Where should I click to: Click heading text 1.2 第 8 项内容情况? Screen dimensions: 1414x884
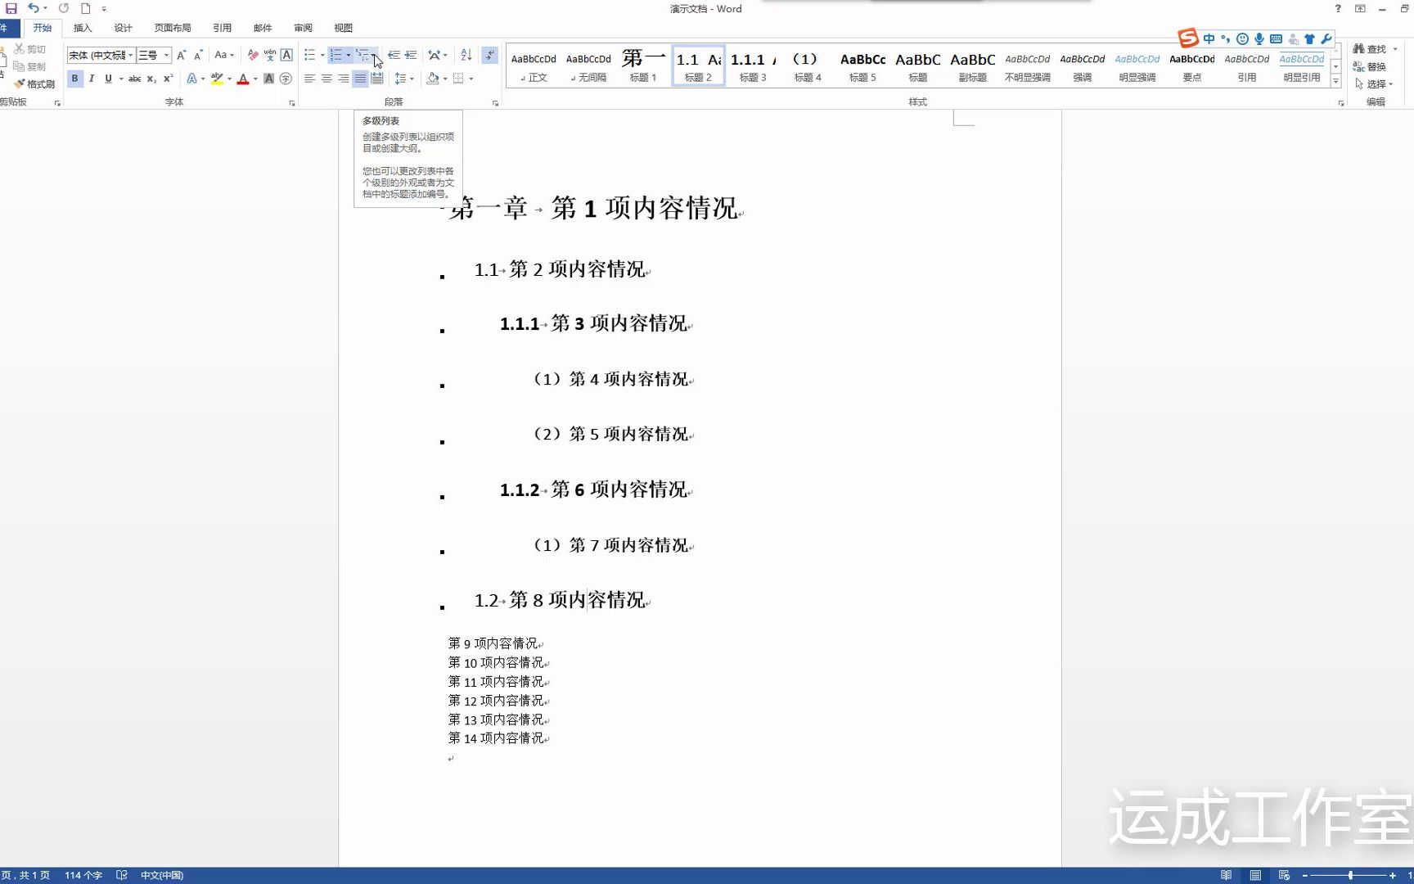click(x=561, y=600)
